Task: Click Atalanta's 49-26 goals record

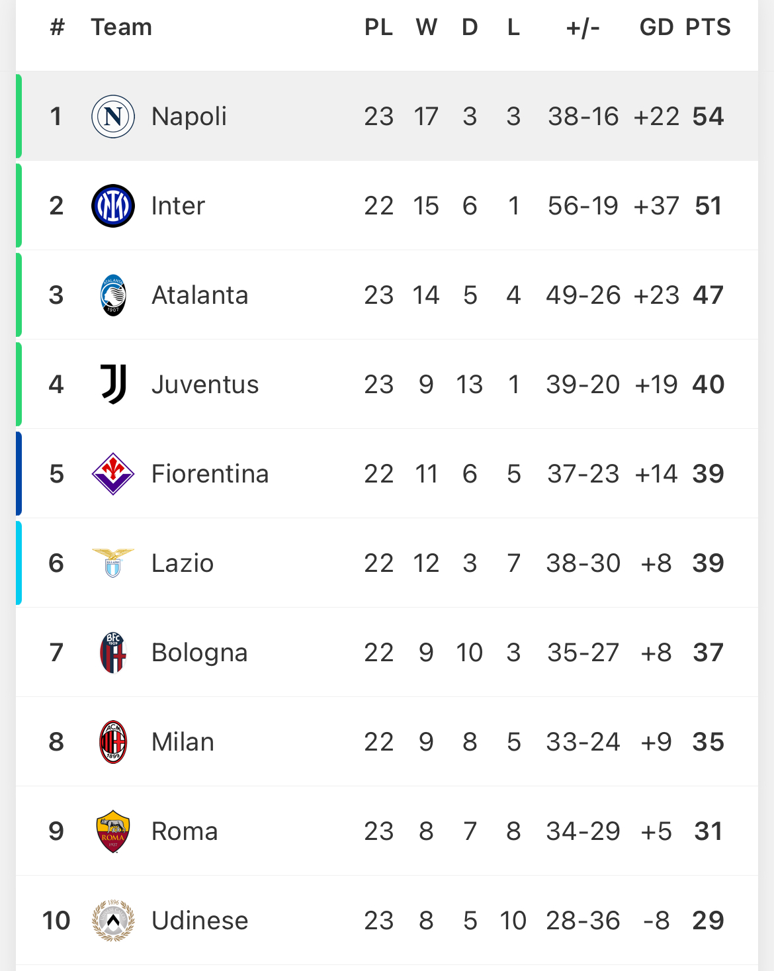Action: 583,295
